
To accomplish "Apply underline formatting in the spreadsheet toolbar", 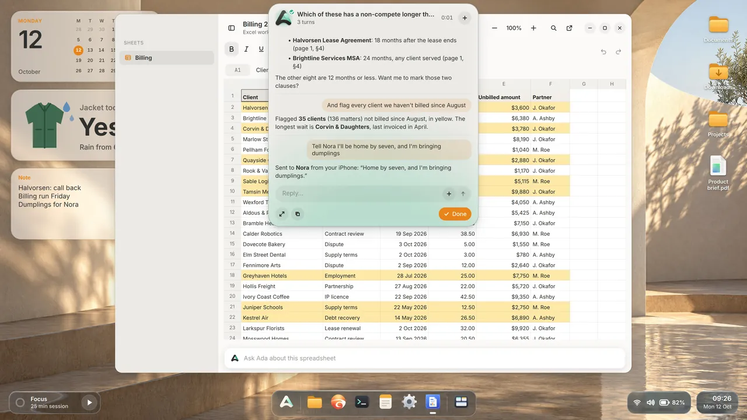I will click(x=261, y=49).
